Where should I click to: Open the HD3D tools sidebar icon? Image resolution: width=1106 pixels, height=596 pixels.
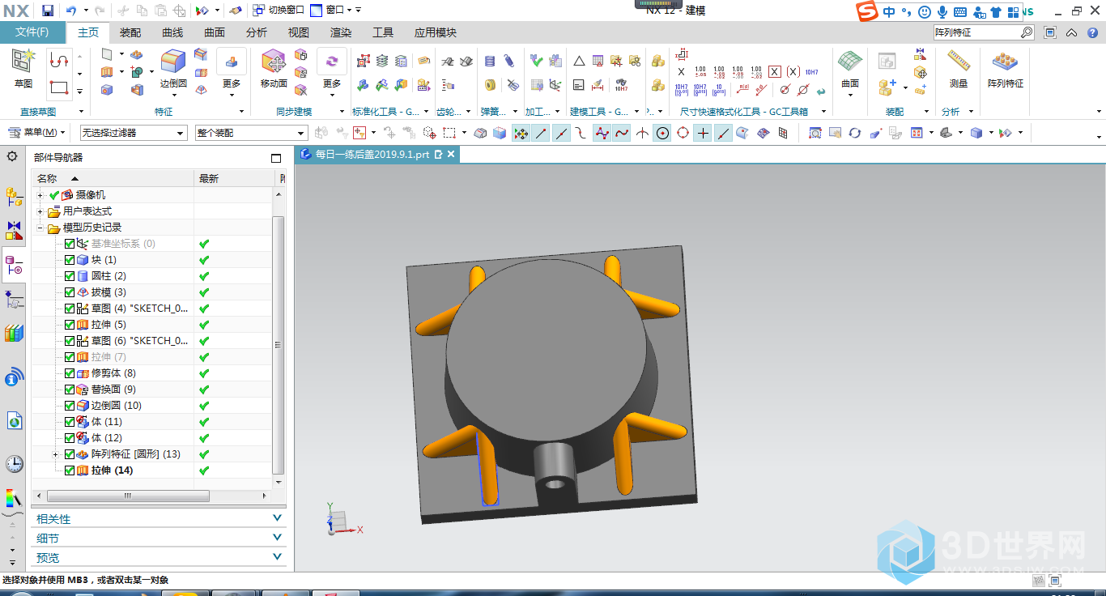pyautogui.click(x=14, y=377)
